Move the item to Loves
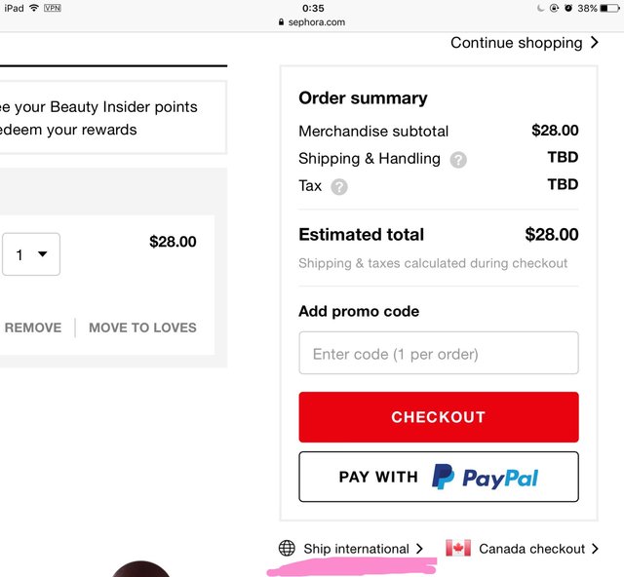Screen dimensions: 624x577 point(142,327)
